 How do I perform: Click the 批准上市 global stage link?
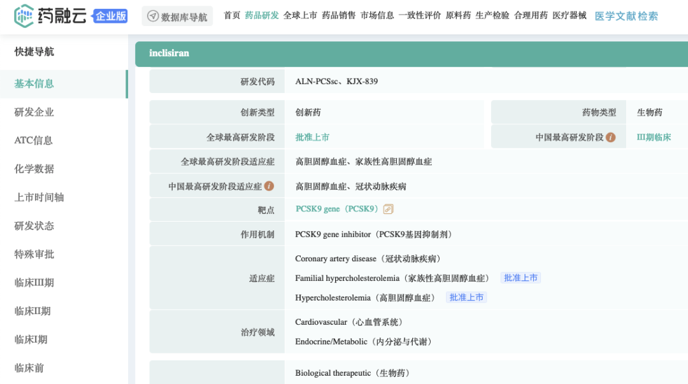(312, 137)
